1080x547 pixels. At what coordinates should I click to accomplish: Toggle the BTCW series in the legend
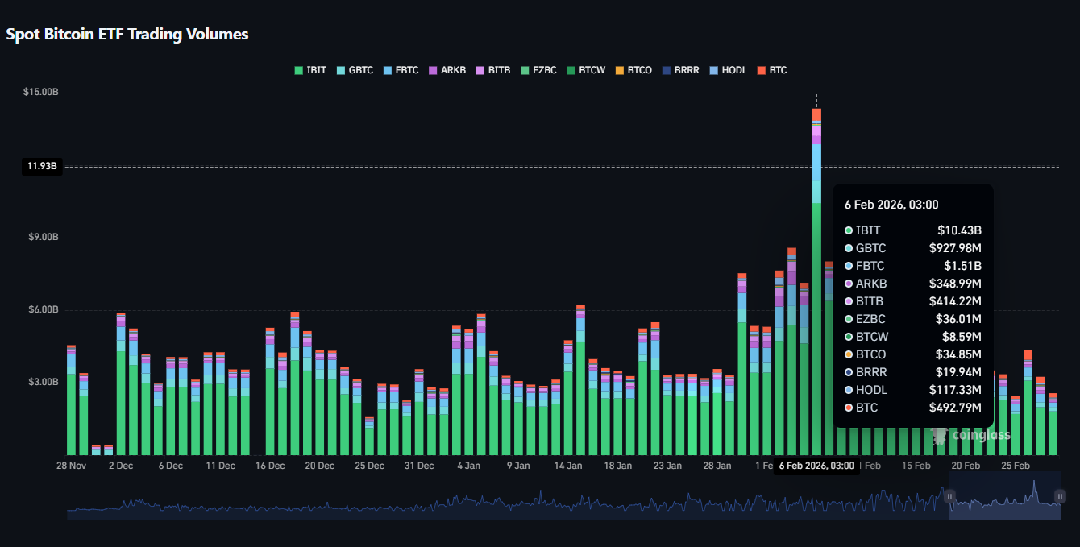tap(585, 70)
